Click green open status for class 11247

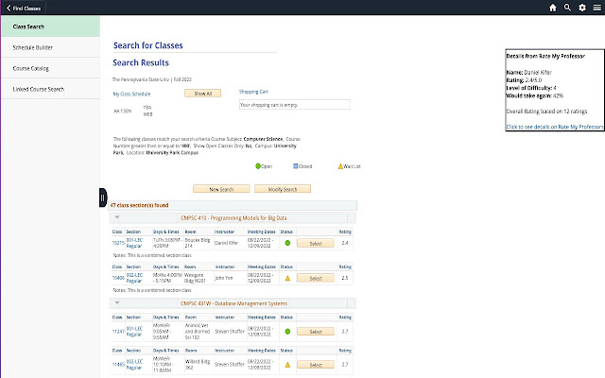287,332
